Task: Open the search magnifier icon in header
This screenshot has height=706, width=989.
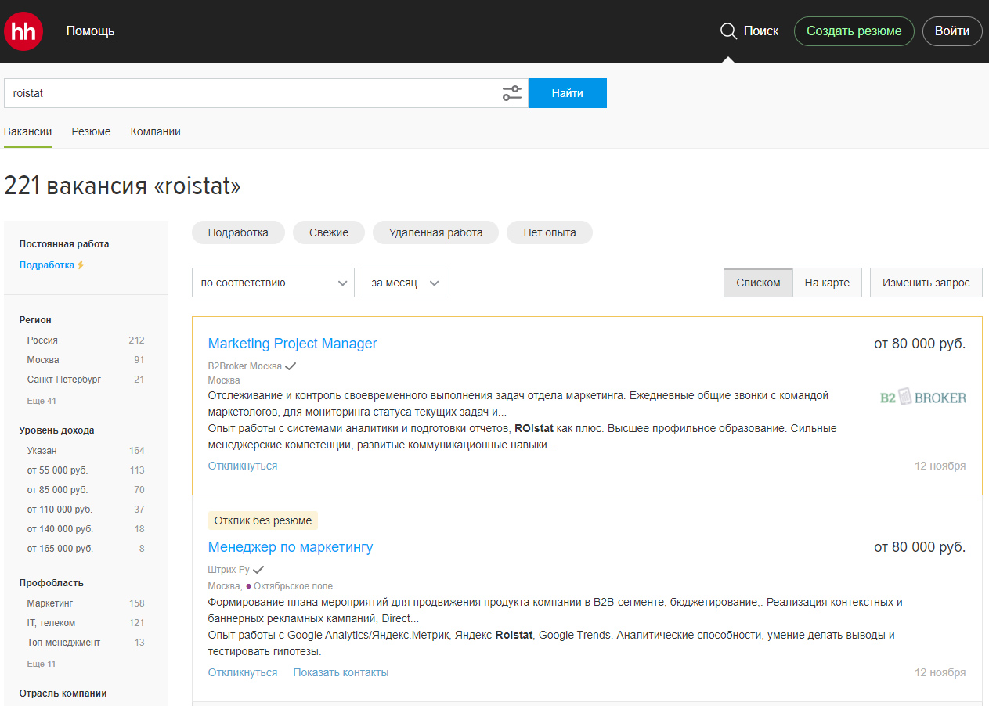Action: [728, 31]
